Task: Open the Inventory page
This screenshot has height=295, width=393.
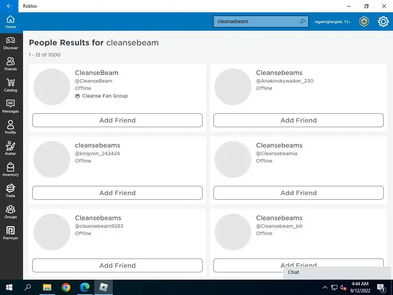Action: point(10,170)
